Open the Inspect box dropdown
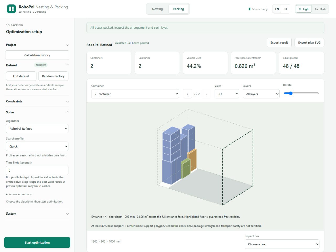 (x=282, y=244)
